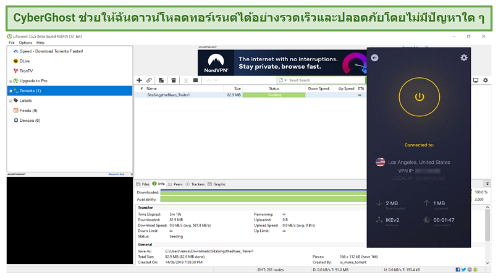Expand the Torrents (1) node

(x=11, y=91)
